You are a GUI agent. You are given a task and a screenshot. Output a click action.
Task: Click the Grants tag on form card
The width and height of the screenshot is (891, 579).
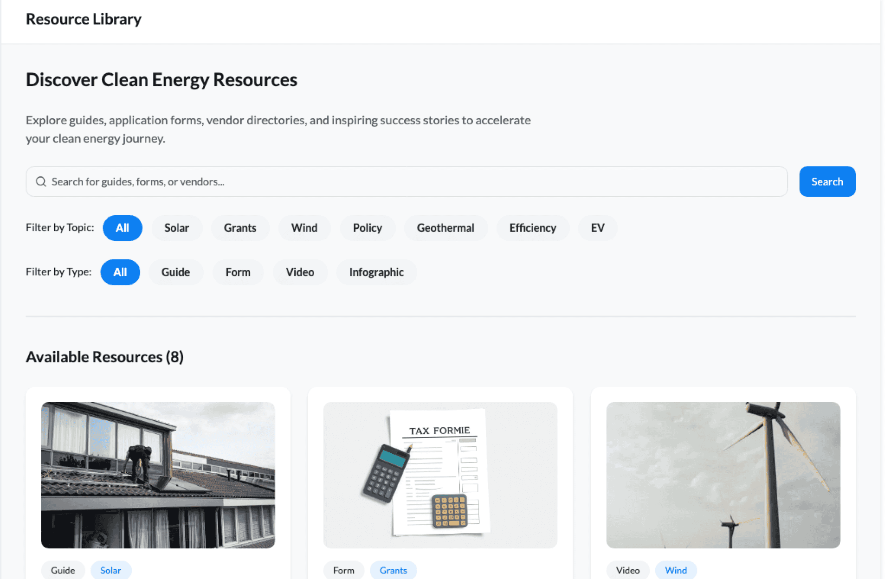(x=393, y=570)
